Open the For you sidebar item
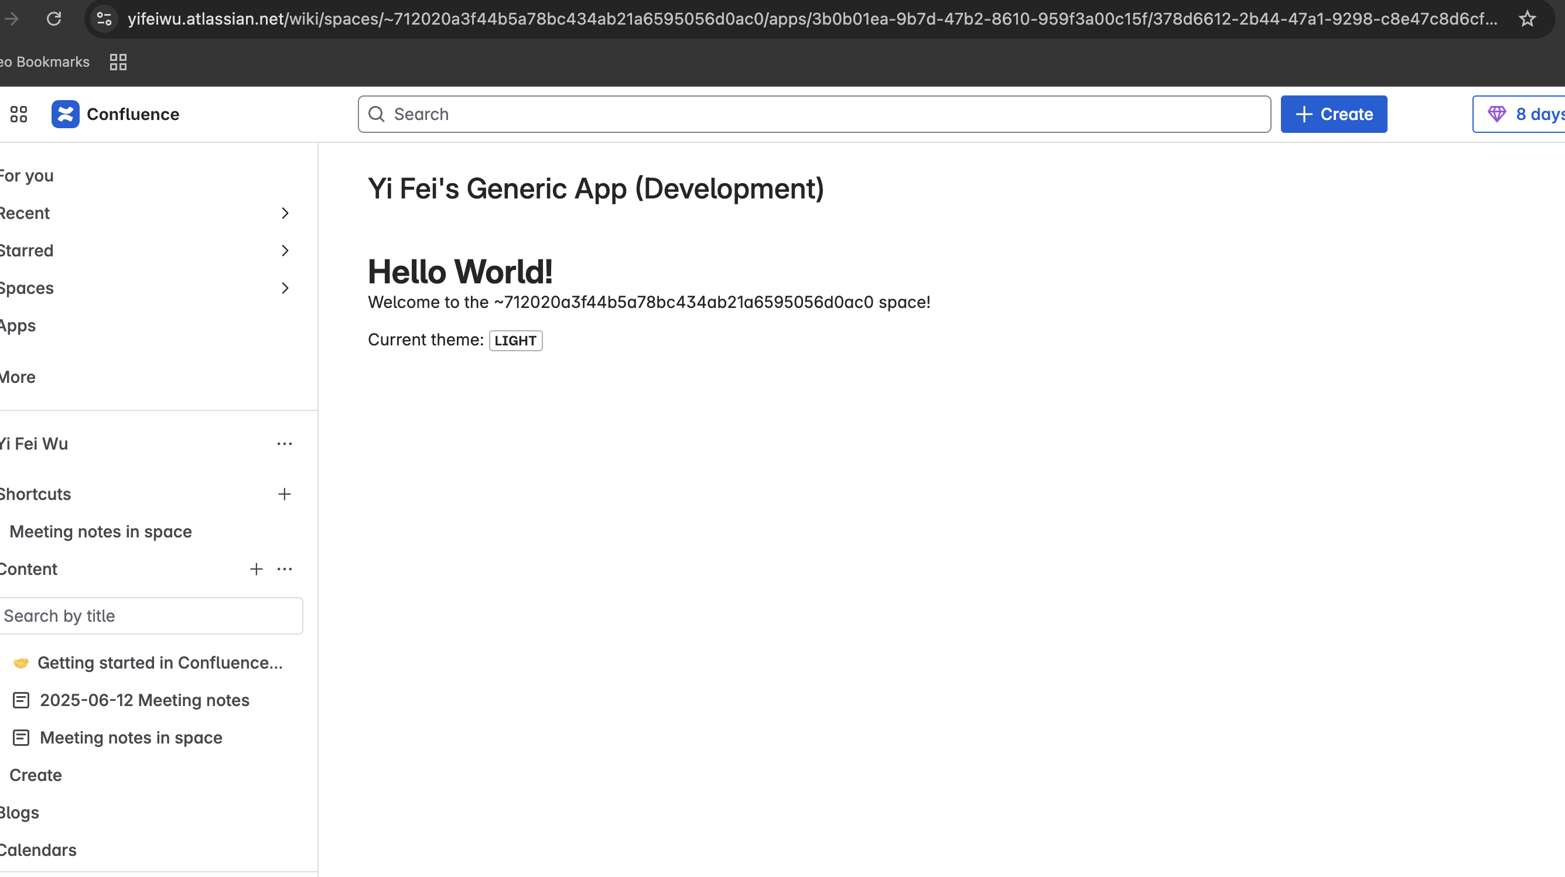The height and width of the screenshot is (877, 1565). pos(27,176)
